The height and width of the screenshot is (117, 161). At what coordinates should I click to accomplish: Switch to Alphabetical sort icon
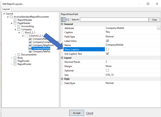pyautogui.click(x=68, y=19)
